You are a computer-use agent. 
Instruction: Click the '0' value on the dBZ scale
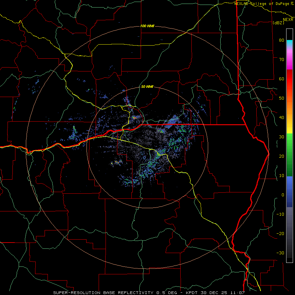[x=283, y=195]
